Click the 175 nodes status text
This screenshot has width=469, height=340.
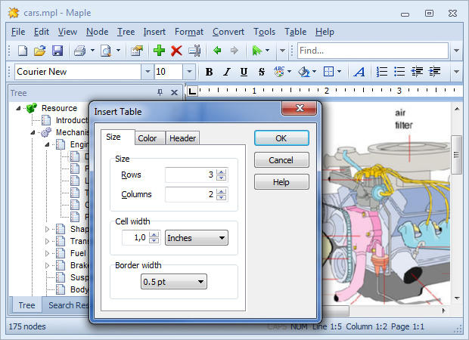(27, 326)
